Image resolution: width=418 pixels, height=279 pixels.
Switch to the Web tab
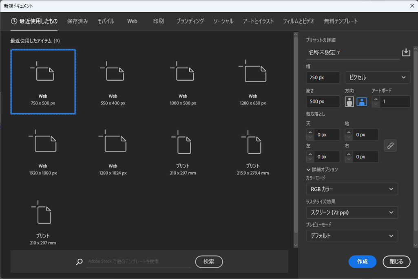[132, 21]
